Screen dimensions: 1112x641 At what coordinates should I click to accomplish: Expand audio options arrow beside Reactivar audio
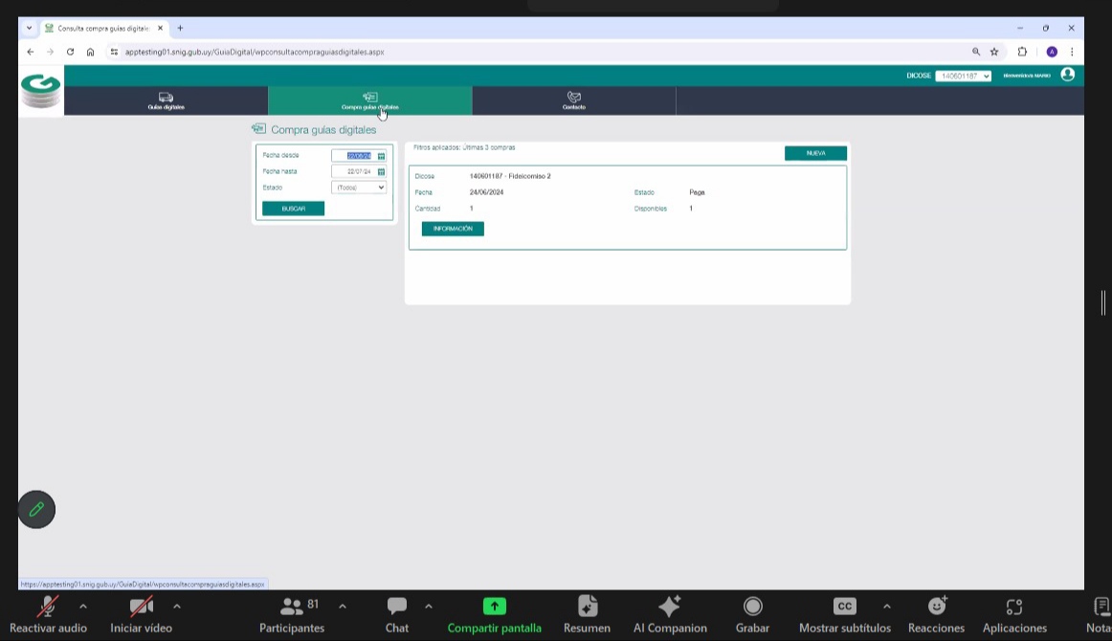(x=83, y=607)
